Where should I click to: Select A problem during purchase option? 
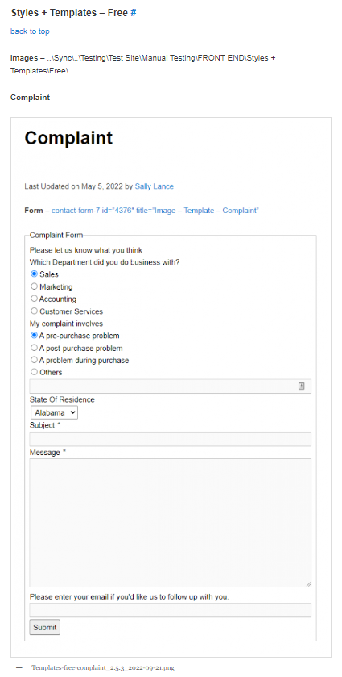tap(34, 360)
